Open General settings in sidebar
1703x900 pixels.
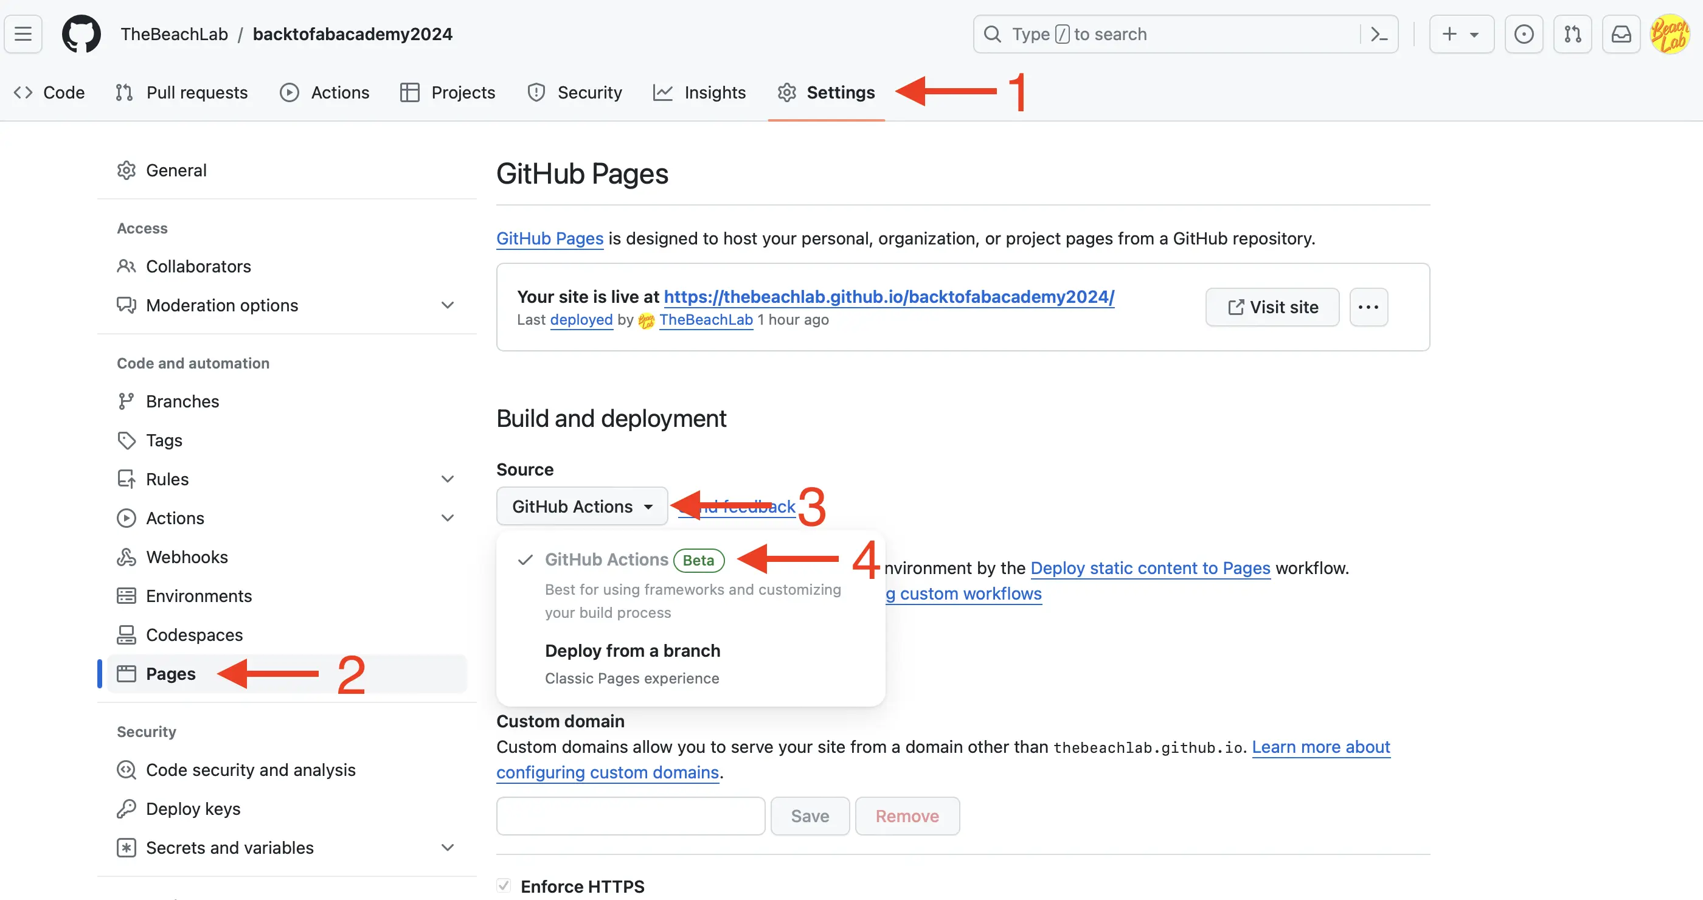[287, 170]
